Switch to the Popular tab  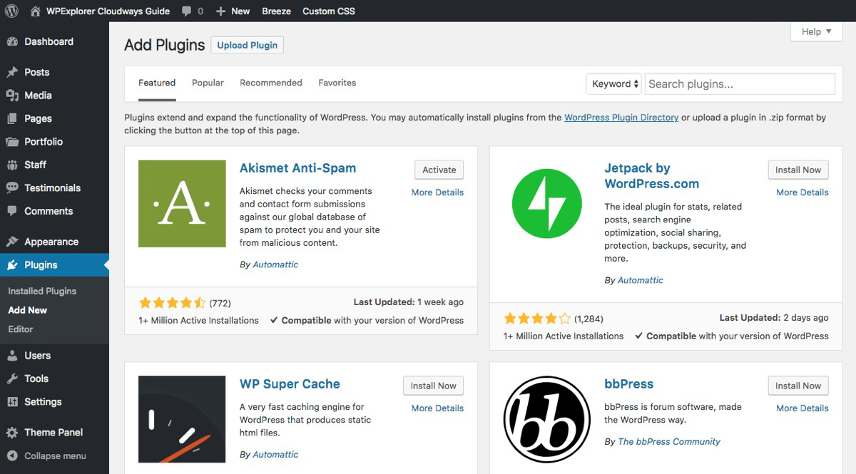click(208, 83)
